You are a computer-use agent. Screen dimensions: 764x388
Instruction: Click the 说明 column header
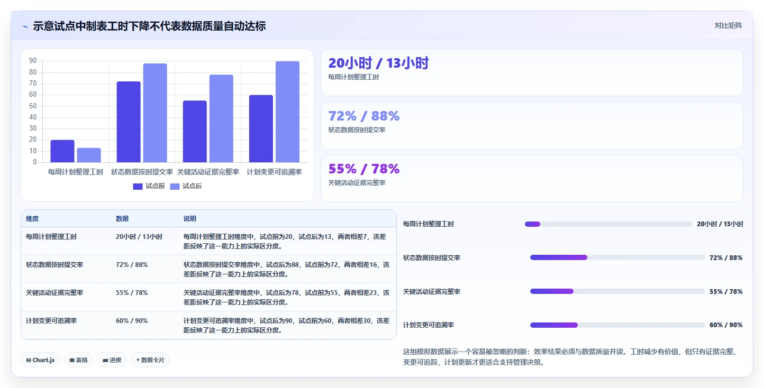coord(190,219)
